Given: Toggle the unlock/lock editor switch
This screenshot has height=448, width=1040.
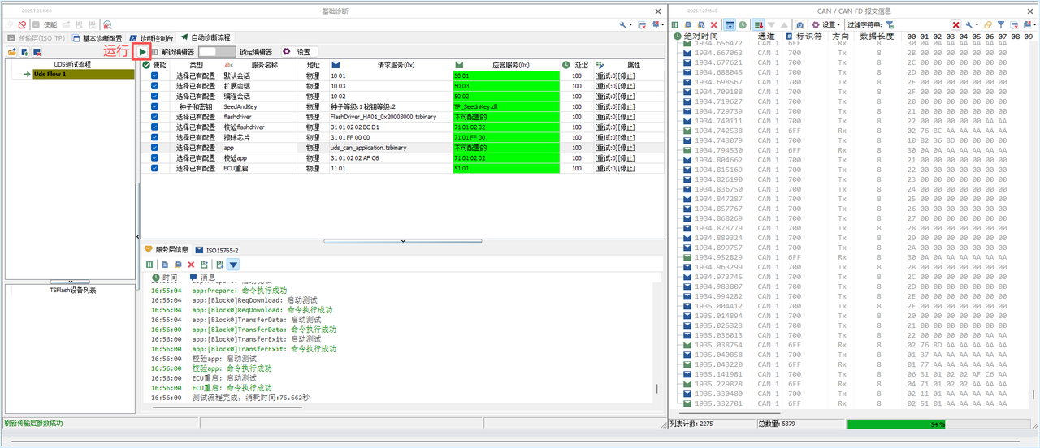Looking at the screenshot, I should 217,51.
